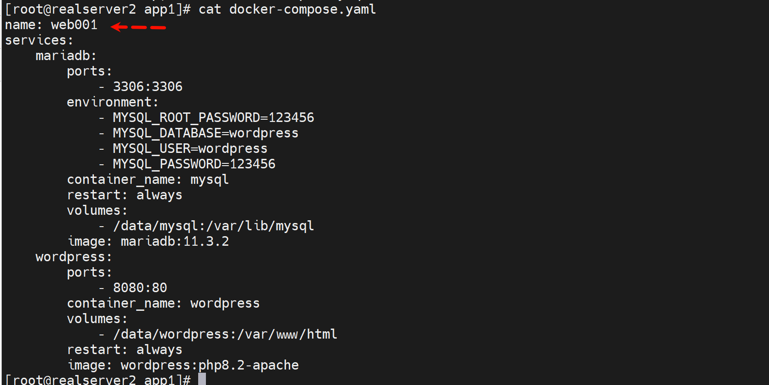This screenshot has height=385, width=769.
Task: Click the 'image: mariadb:11.3.2' line
Action: [x=148, y=242]
